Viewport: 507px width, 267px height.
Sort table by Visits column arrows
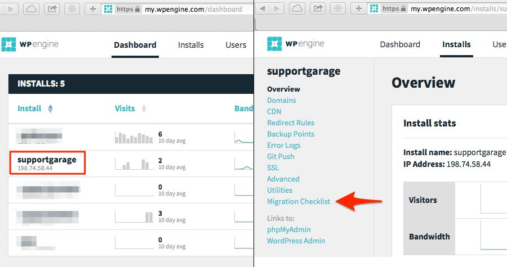point(144,108)
